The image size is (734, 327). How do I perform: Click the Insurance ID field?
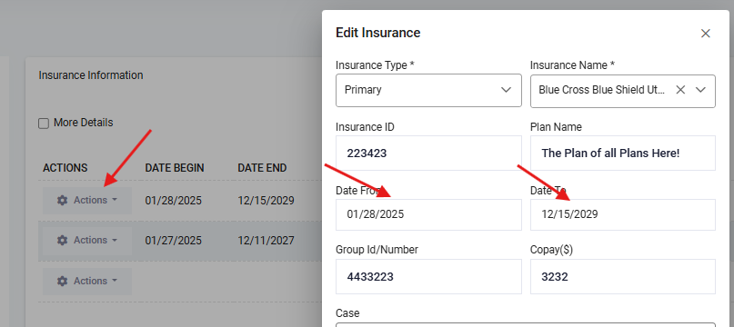(428, 153)
